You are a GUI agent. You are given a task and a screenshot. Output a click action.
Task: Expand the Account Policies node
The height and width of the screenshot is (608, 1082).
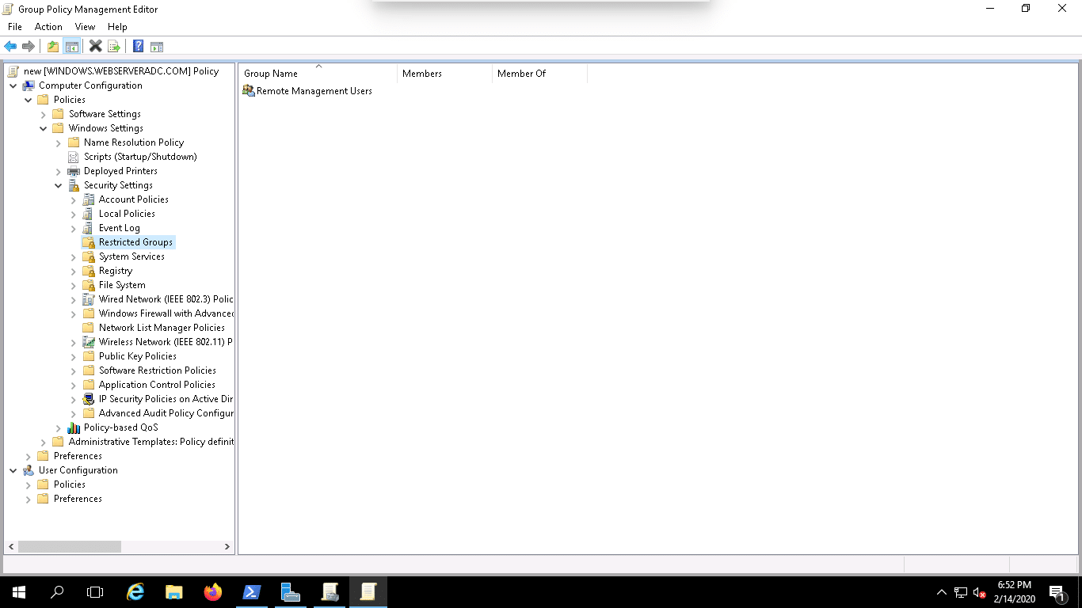(74, 199)
